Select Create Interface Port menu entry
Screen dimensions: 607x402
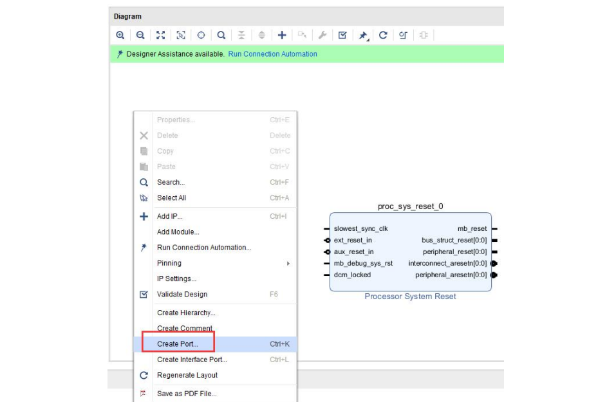pos(192,360)
